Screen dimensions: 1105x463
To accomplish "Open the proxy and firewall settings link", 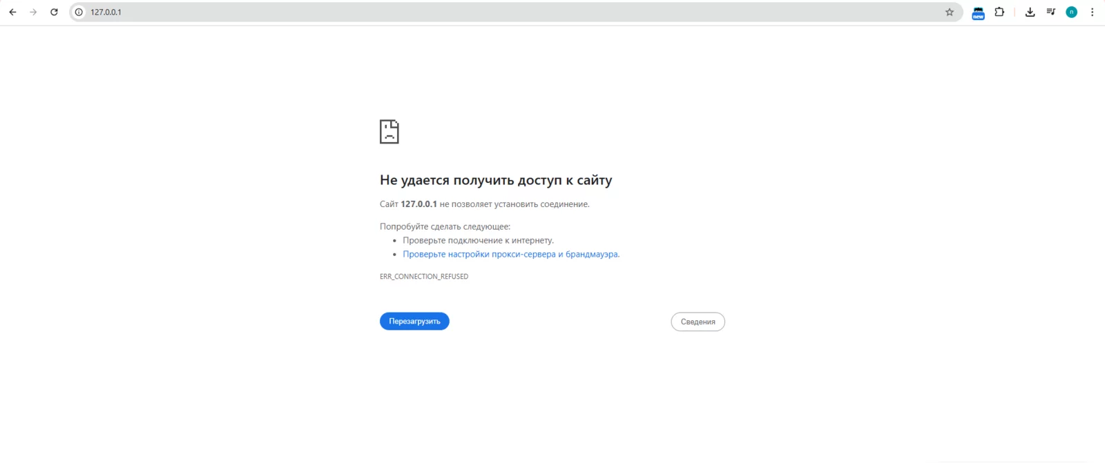I will click(510, 254).
